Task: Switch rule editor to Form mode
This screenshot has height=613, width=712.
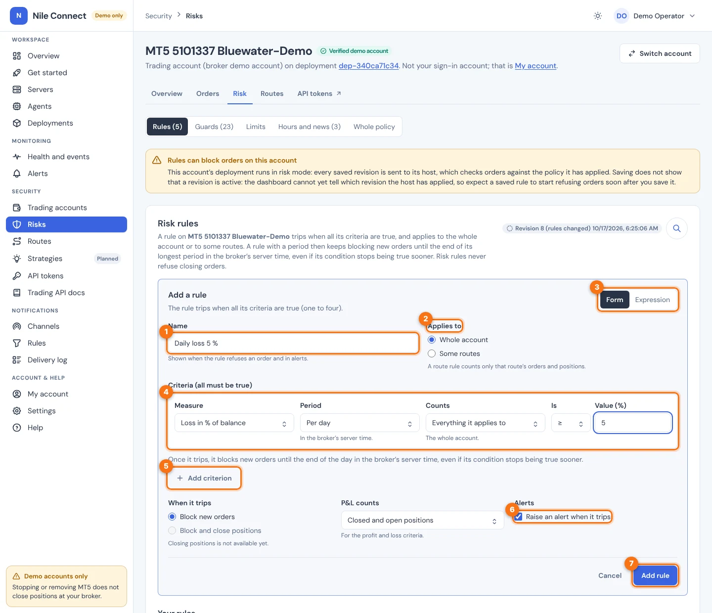Action: point(615,300)
